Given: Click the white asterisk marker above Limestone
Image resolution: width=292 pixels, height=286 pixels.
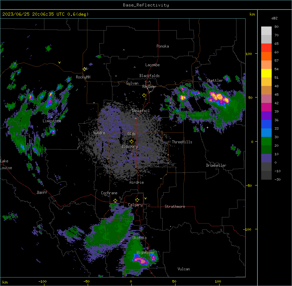Looking at the screenshot, I should click(x=52, y=118).
